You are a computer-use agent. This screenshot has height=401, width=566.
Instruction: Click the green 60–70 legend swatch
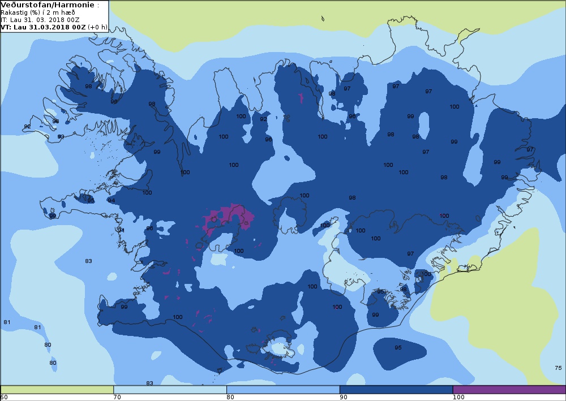[57, 390]
